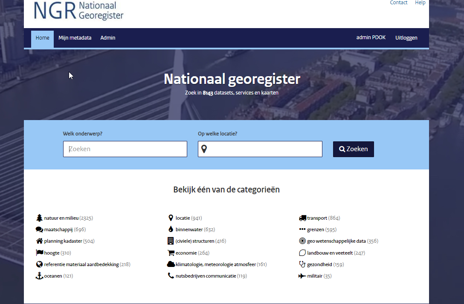Click the target icon for geo wetenschappelijke data
This screenshot has width=464, height=304.
pyautogui.click(x=302, y=241)
